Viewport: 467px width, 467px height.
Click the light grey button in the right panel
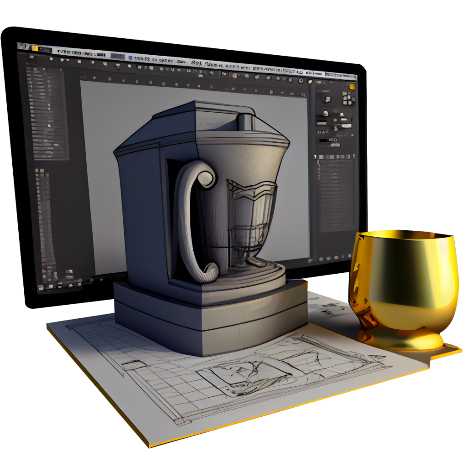(322, 122)
